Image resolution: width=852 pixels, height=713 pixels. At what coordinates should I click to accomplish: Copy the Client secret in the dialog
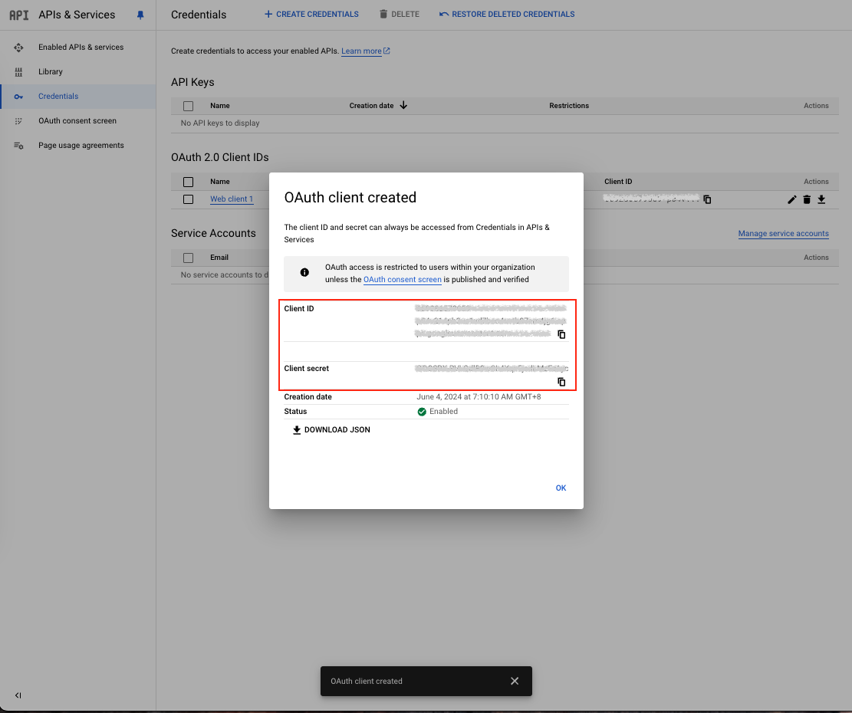(x=561, y=383)
